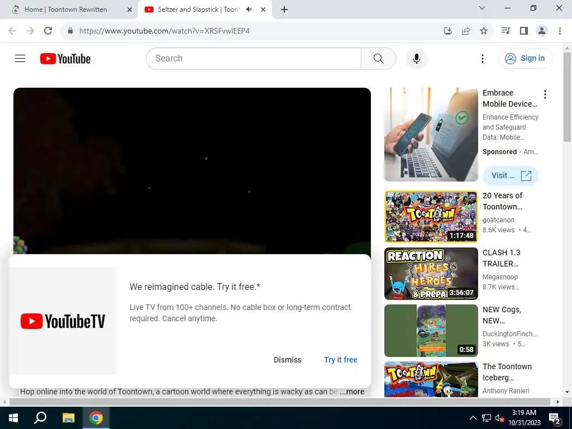Click Megasnoop channel name
Image resolution: width=572 pixels, height=429 pixels.
pyautogui.click(x=500, y=277)
